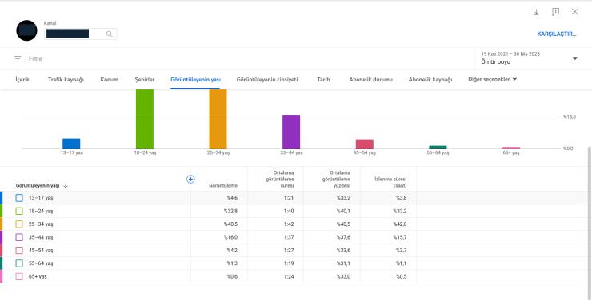Select the 65+ yaş checkbox
The height and width of the screenshot is (301, 592).
(x=19, y=276)
